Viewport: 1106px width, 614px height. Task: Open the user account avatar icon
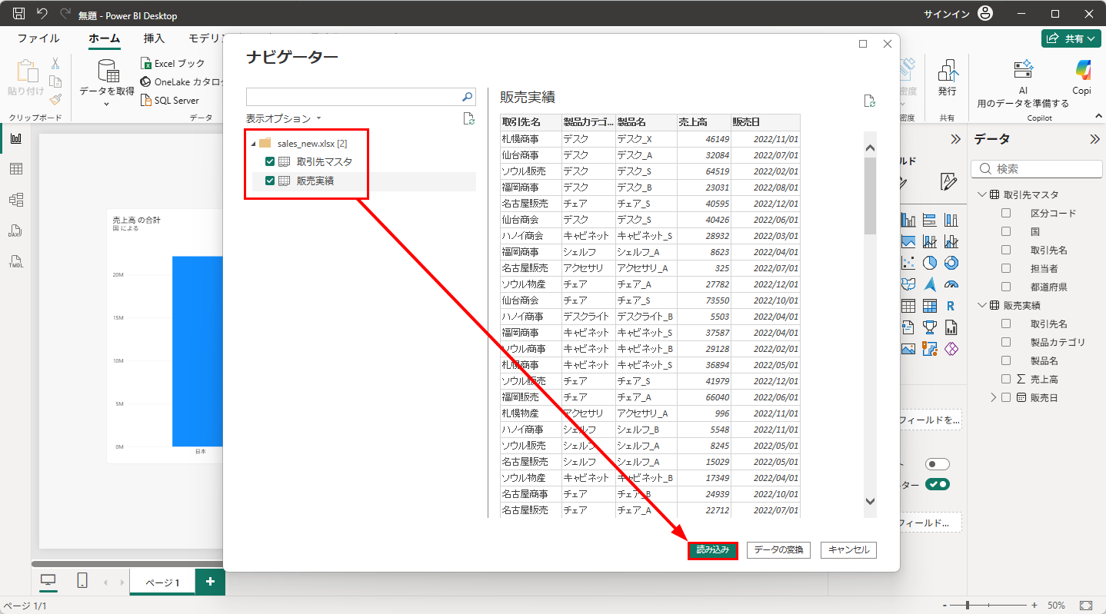[985, 14]
